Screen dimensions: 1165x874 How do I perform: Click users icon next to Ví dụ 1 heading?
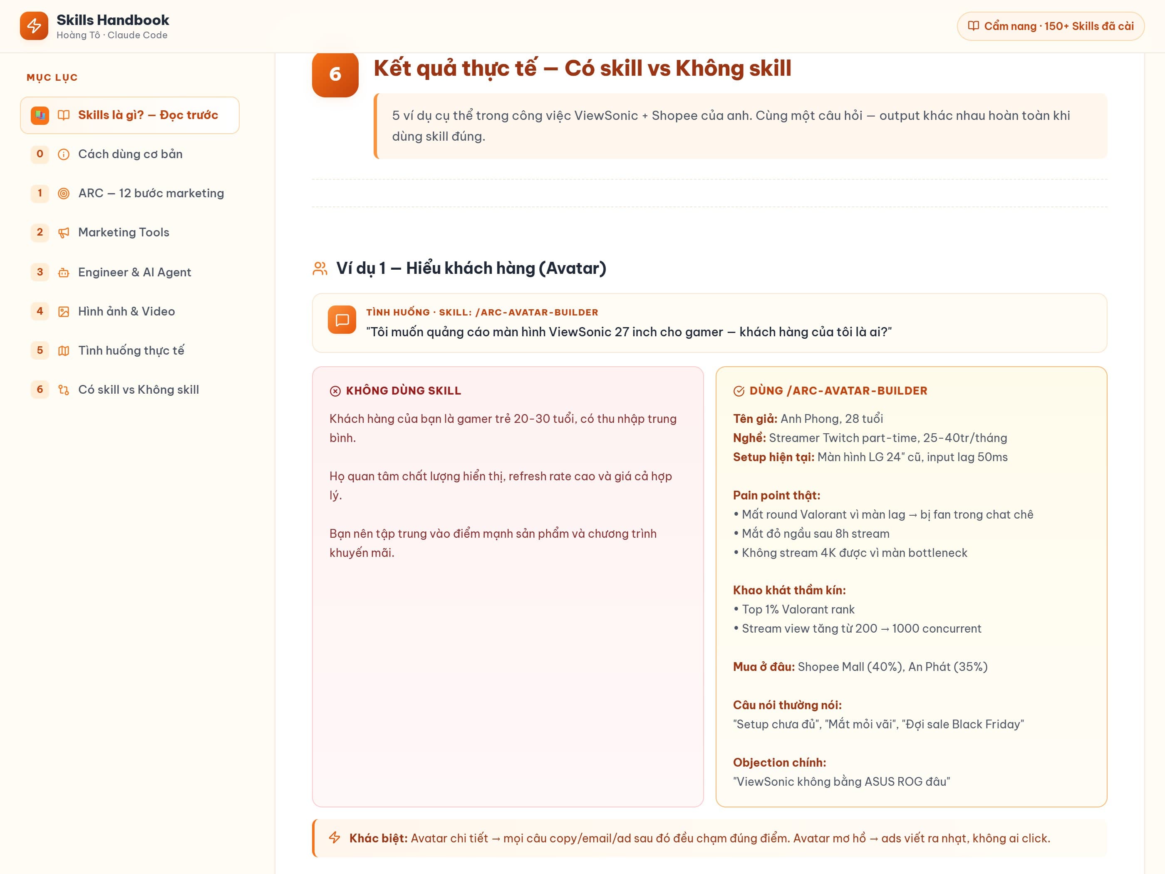[x=320, y=269]
